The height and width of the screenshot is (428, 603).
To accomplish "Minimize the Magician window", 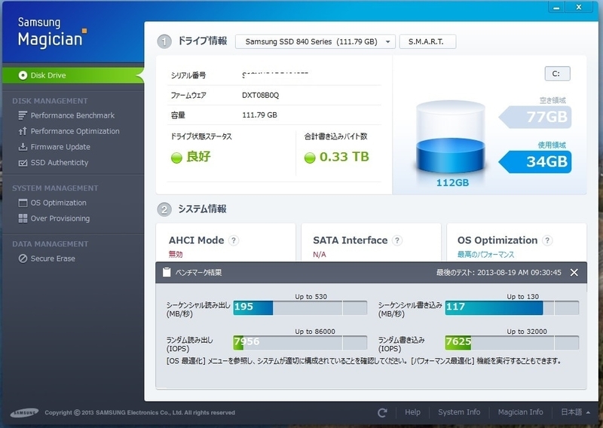I will 556,8.
